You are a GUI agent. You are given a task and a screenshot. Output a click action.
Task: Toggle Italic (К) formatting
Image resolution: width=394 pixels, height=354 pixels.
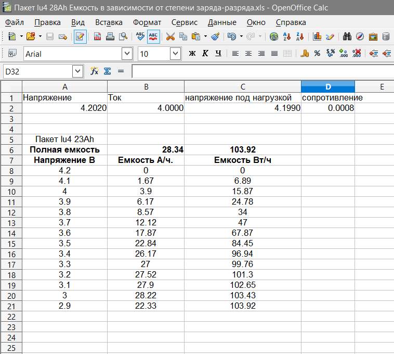pos(205,53)
